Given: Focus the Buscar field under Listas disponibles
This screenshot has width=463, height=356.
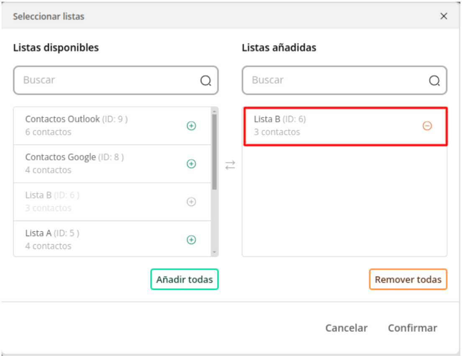Looking at the screenshot, I should 116,80.
